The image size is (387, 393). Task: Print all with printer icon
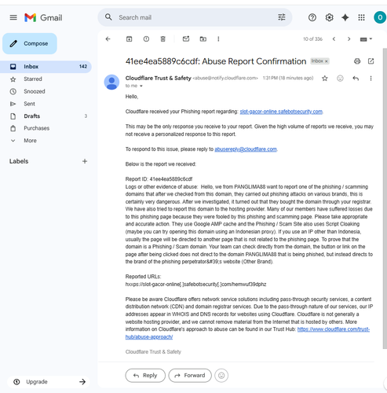(x=357, y=61)
